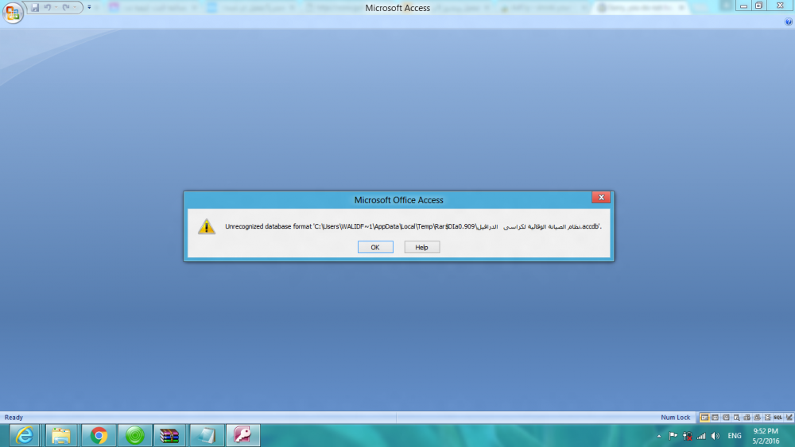795x447 pixels.
Task: Click the Redo arrow icon
Action: point(66,8)
